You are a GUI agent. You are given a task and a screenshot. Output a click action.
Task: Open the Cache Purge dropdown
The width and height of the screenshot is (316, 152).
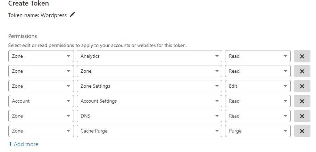click(x=149, y=131)
